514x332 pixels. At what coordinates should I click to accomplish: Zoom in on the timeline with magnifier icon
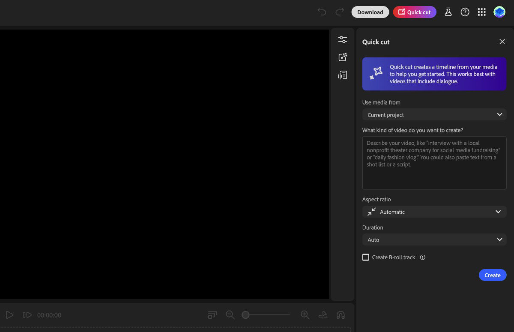click(305, 315)
